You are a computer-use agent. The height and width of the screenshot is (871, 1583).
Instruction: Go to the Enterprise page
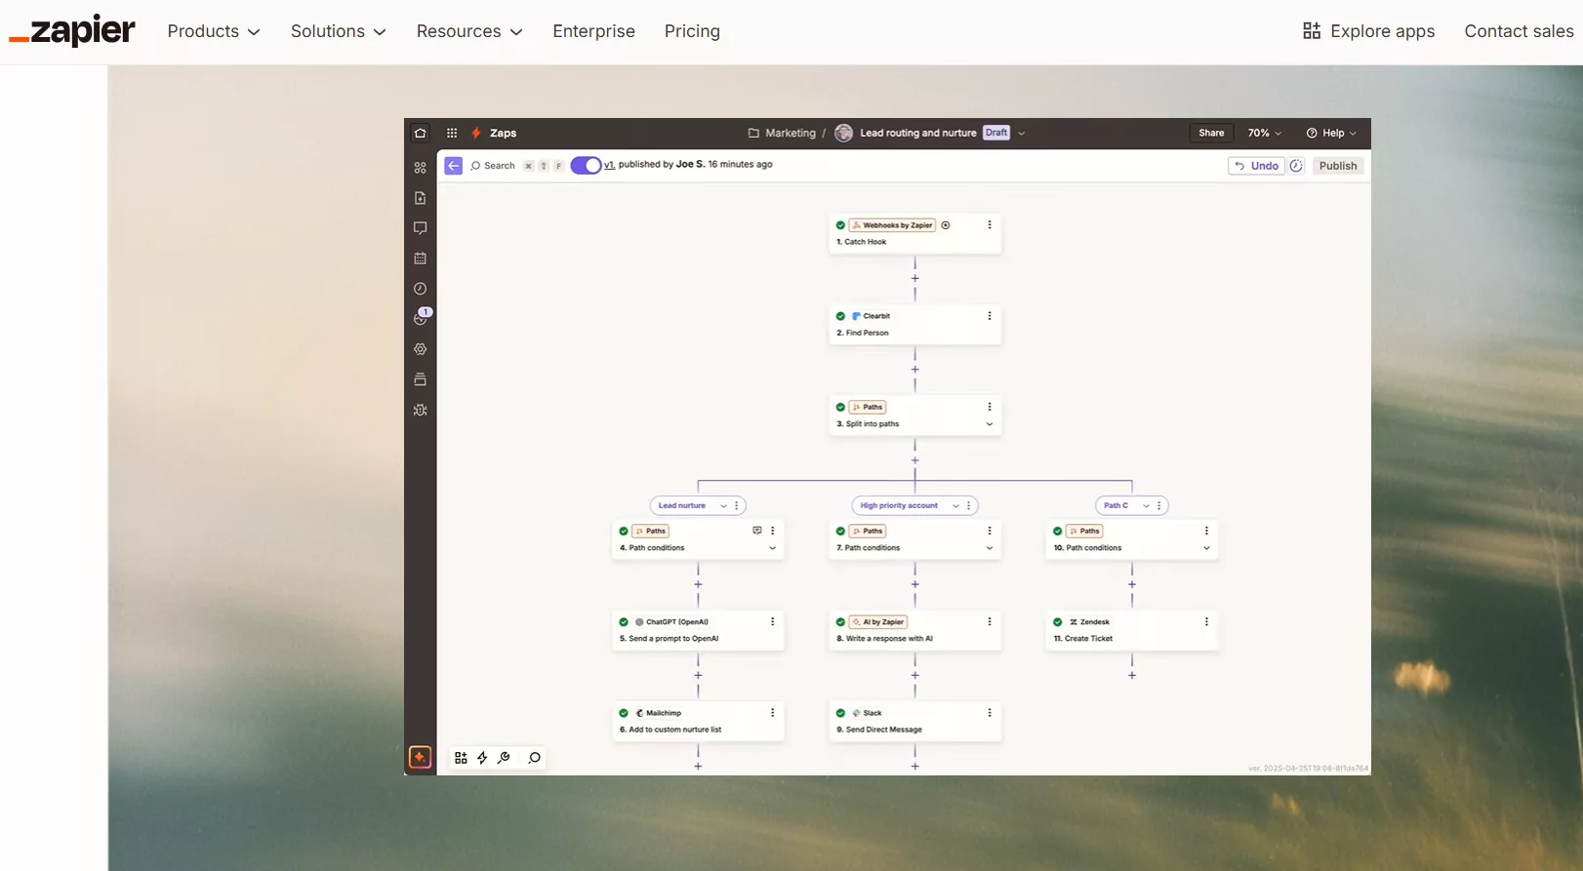[593, 31]
